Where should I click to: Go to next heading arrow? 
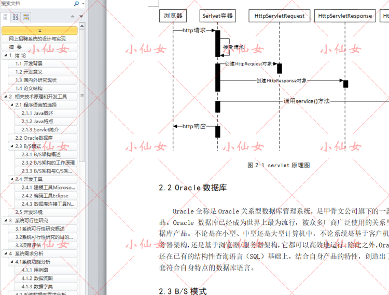tap(81, 17)
